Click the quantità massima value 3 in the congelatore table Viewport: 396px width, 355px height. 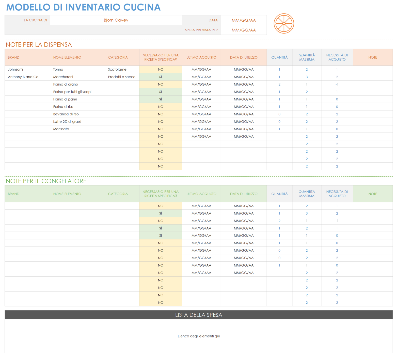pos(307,213)
